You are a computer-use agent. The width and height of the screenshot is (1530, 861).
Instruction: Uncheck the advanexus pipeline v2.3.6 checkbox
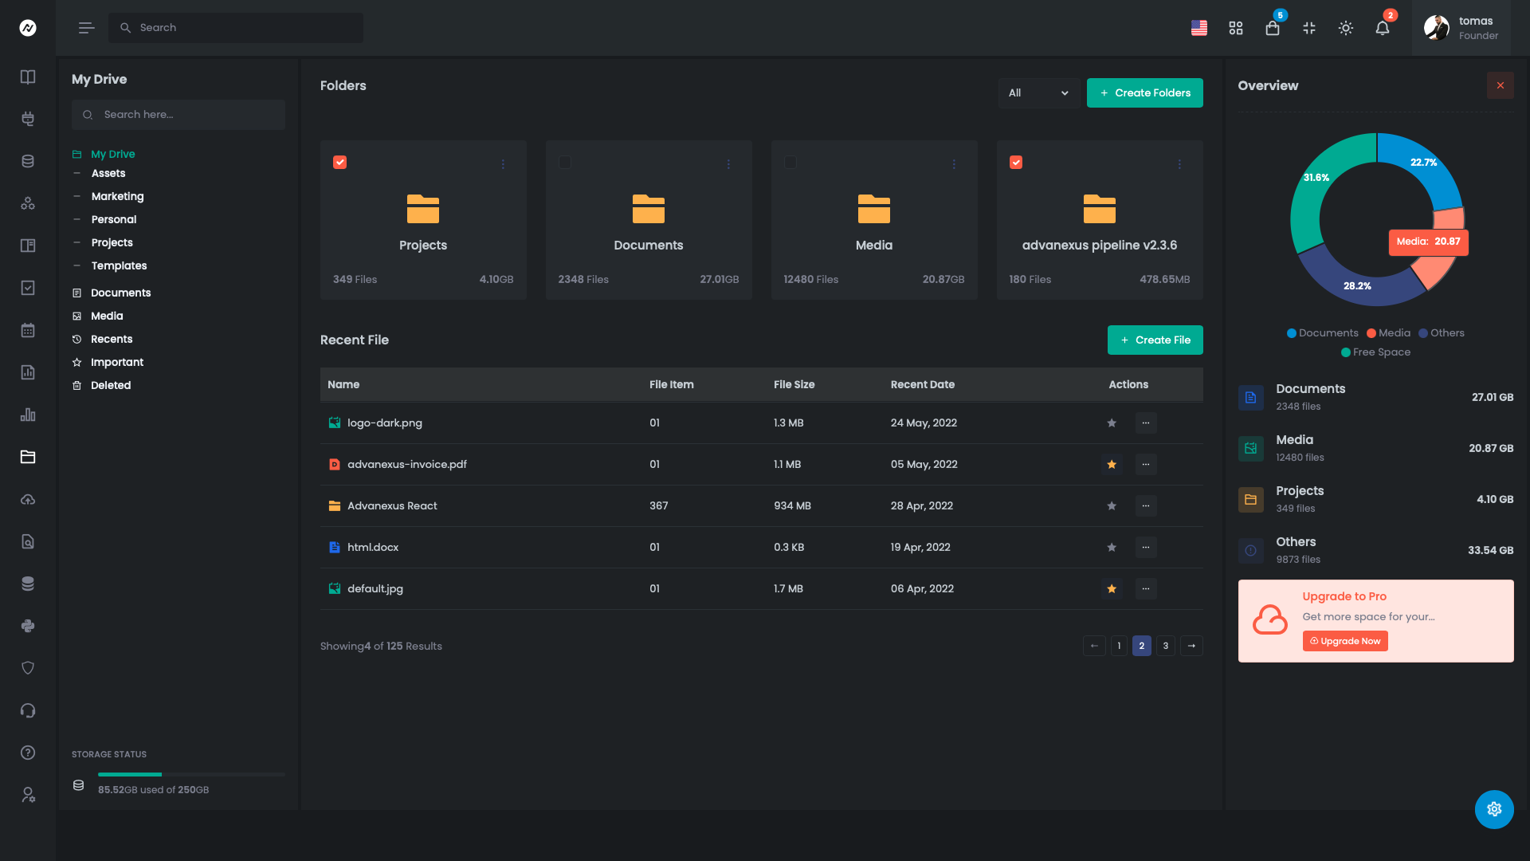[x=1016, y=162]
